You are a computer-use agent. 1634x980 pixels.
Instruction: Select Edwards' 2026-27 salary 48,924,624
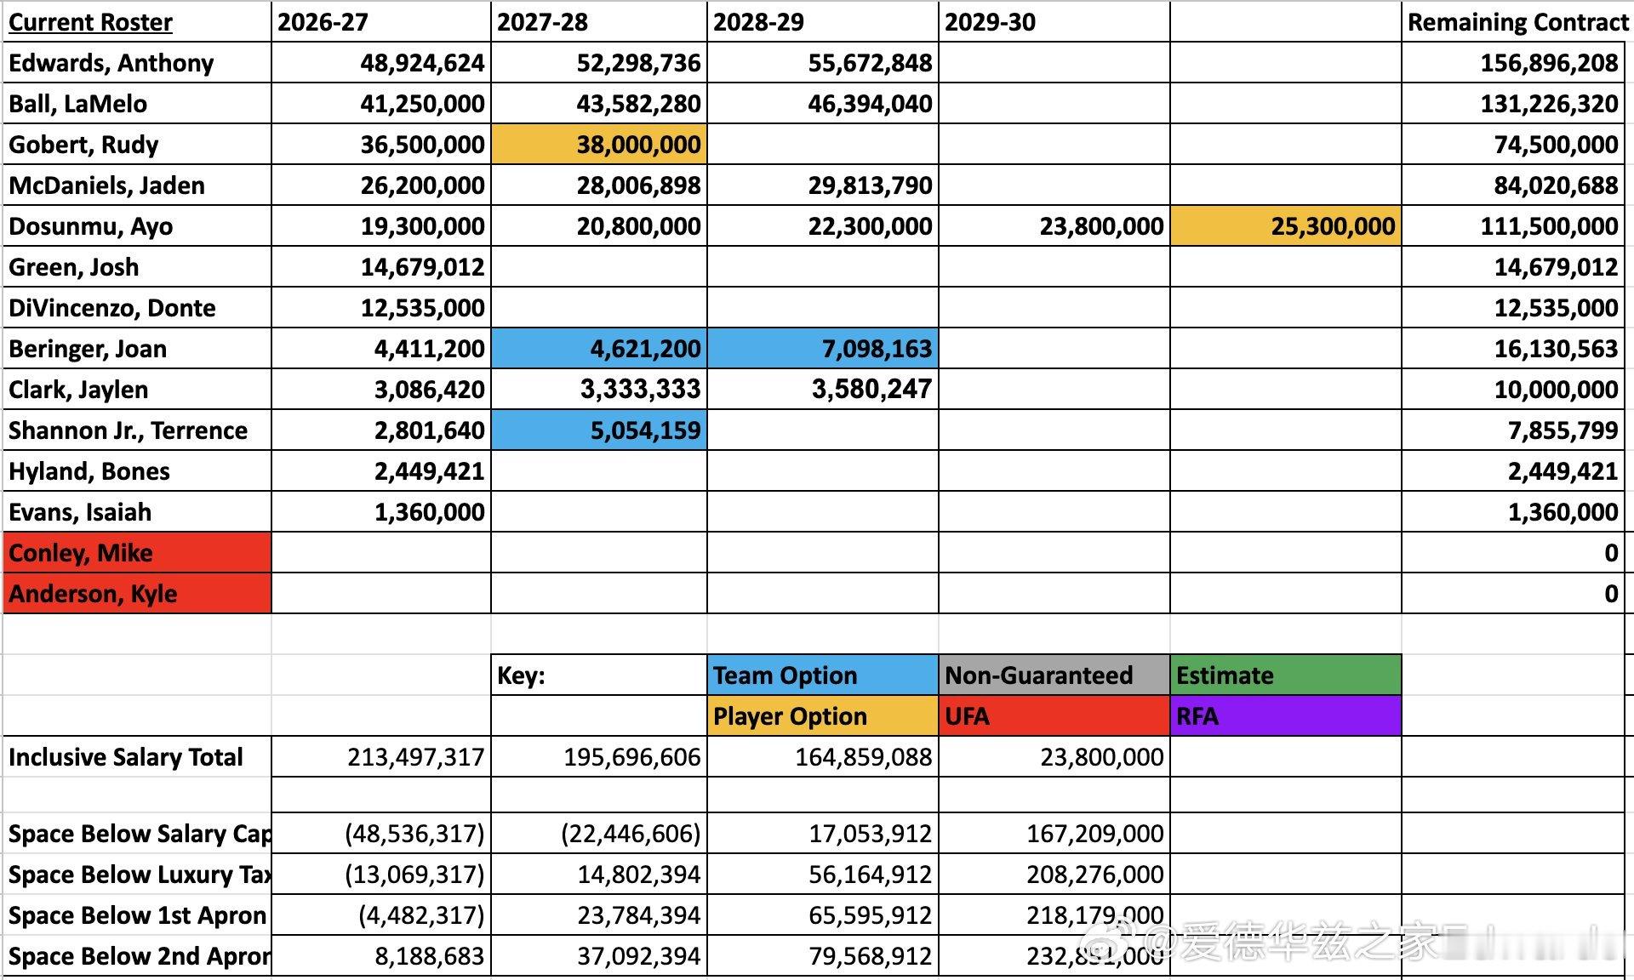381,62
